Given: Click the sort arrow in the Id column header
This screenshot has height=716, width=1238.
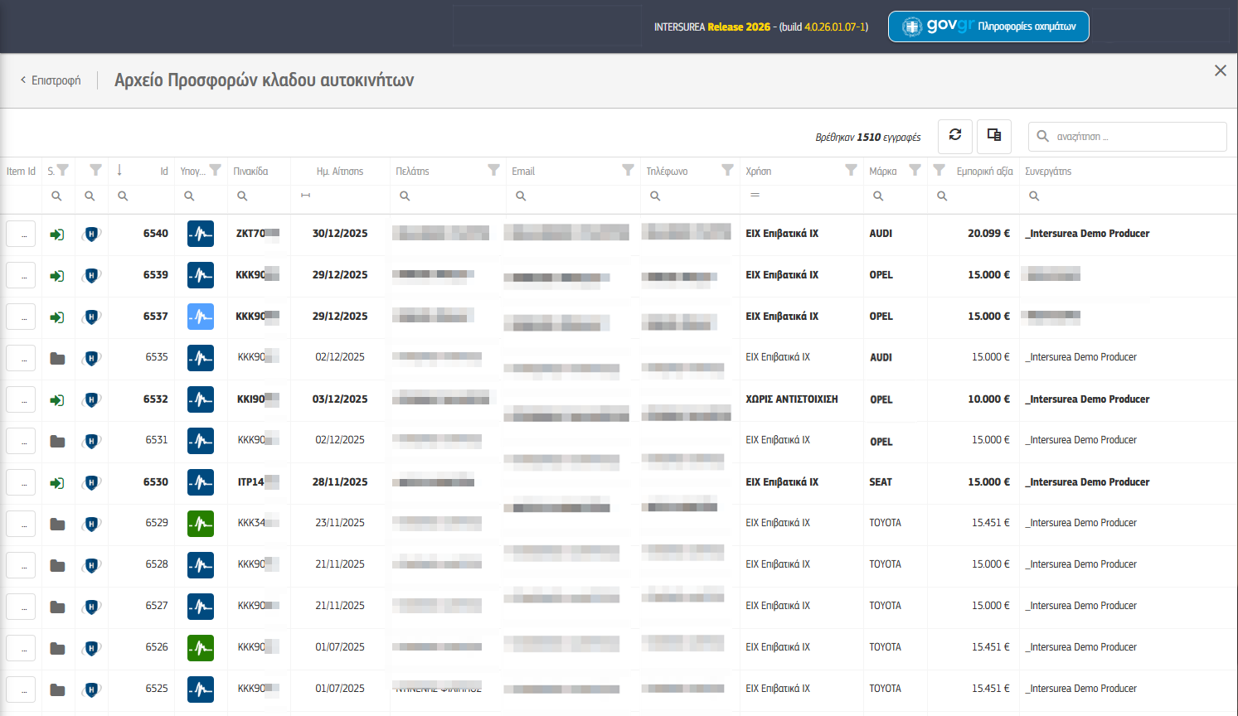Looking at the screenshot, I should [x=119, y=170].
